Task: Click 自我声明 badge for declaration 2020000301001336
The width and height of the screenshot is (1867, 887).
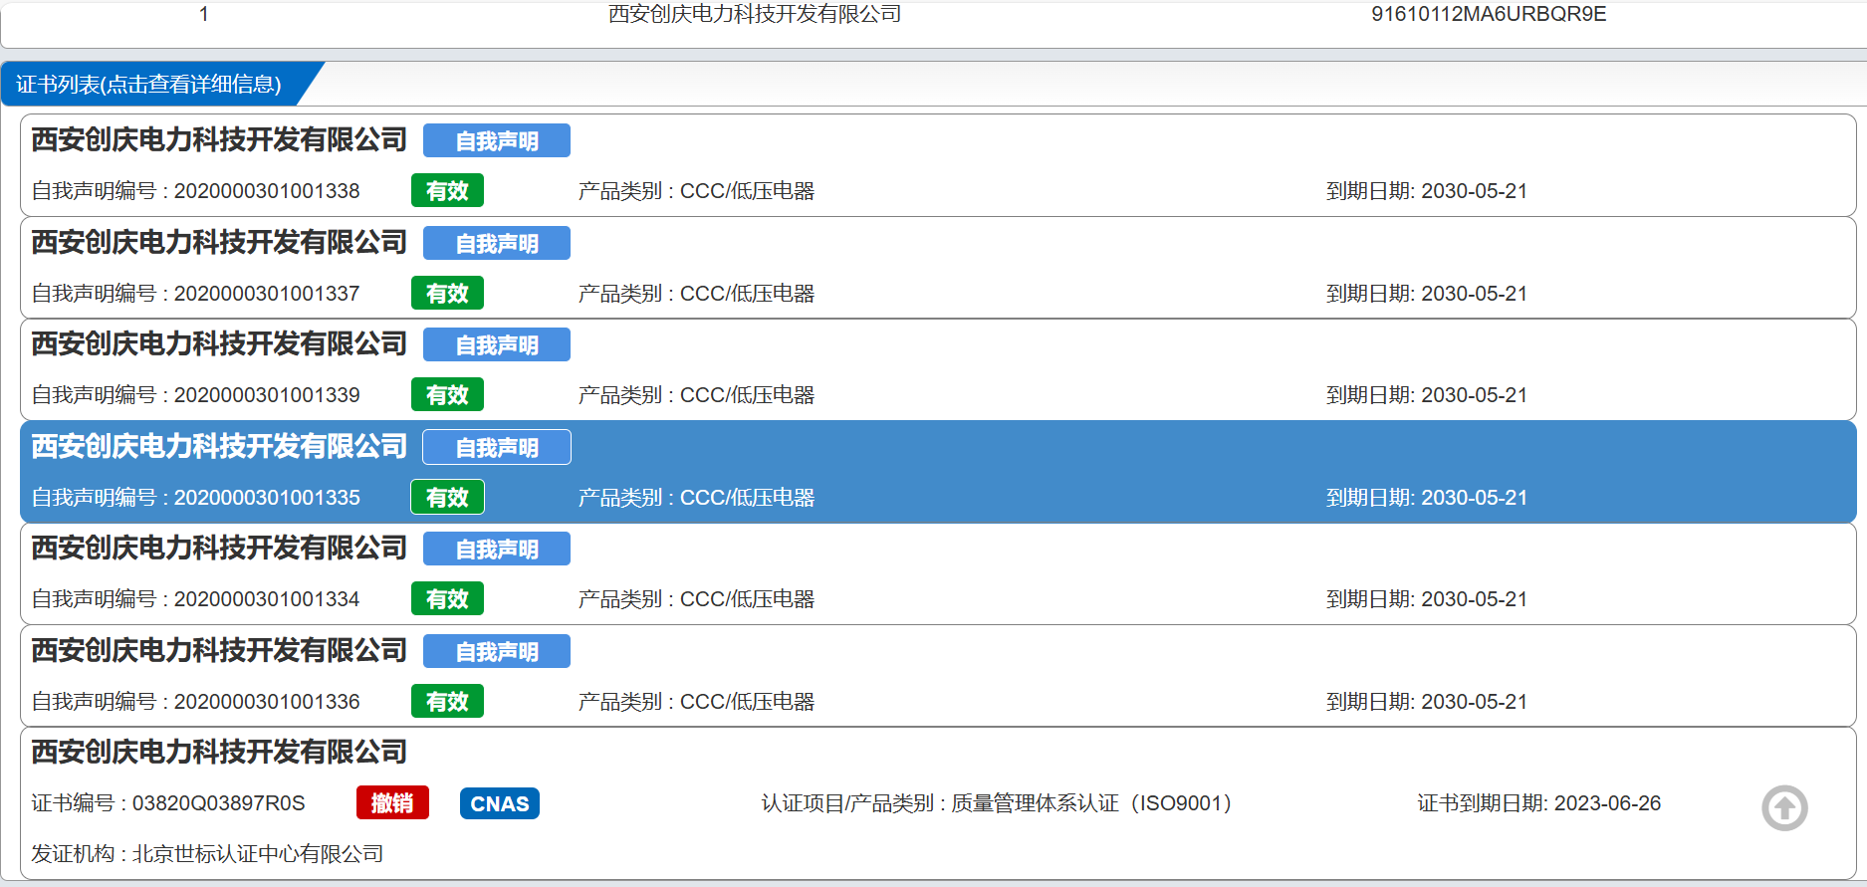Action: (497, 651)
